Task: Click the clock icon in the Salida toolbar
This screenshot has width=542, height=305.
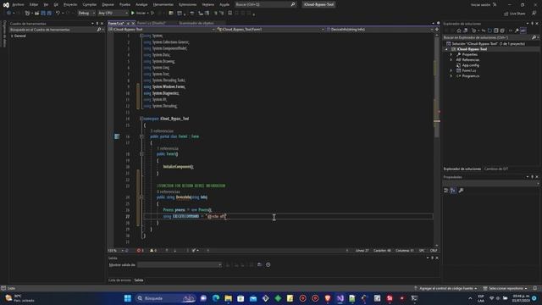Action: click(268, 265)
